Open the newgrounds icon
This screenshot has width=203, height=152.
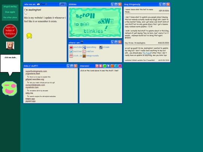[x=84, y=56]
